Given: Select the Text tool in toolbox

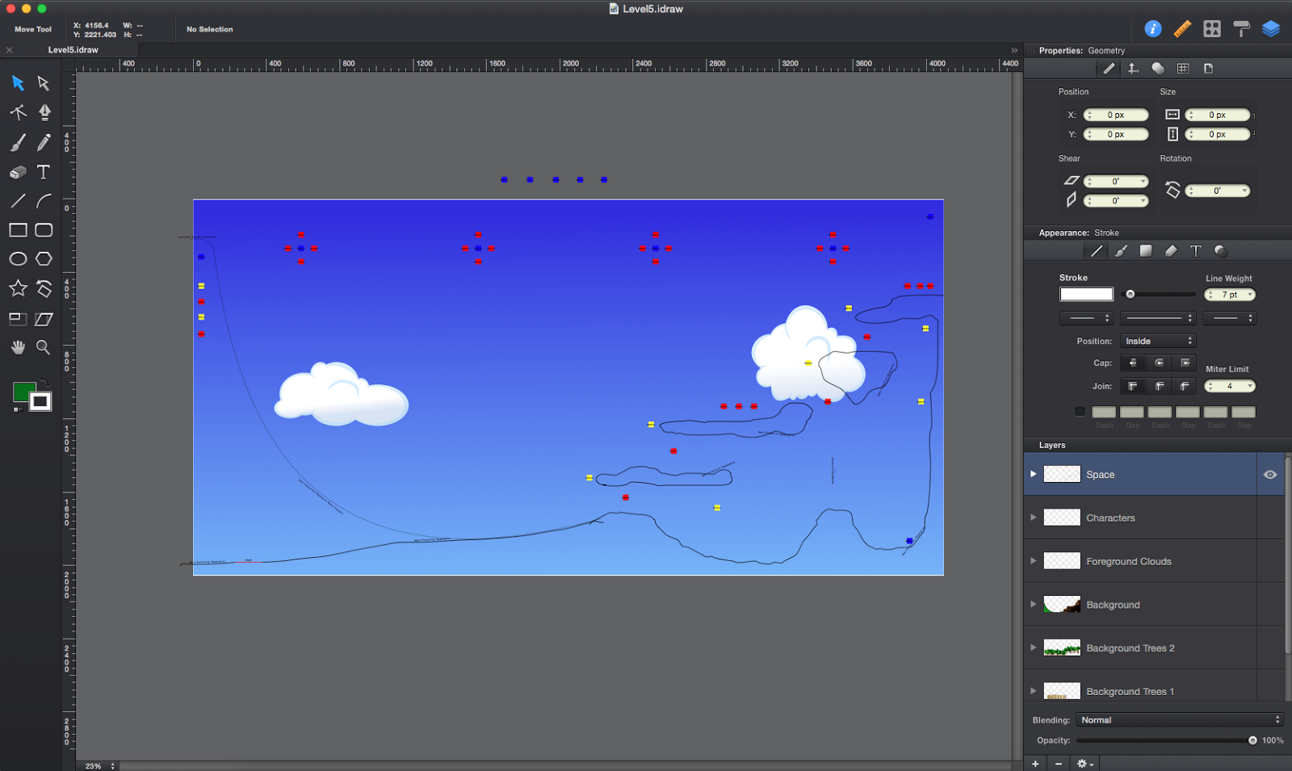Looking at the screenshot, I should coord(44,172).
